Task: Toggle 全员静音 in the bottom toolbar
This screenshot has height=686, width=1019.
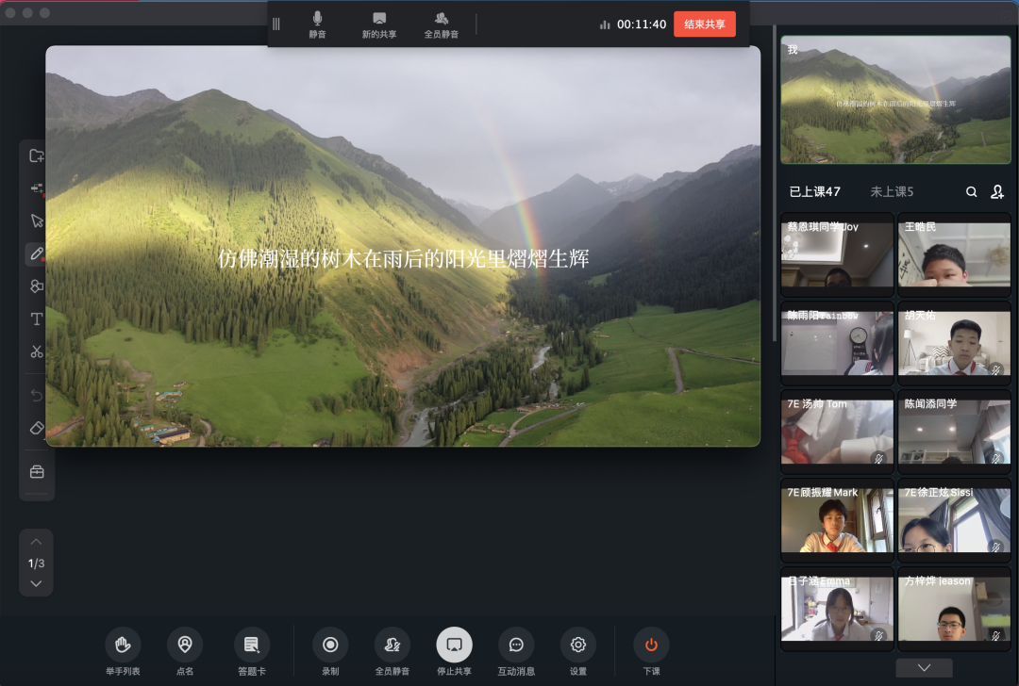Action: pyautogui.click(x=393, y=645)
